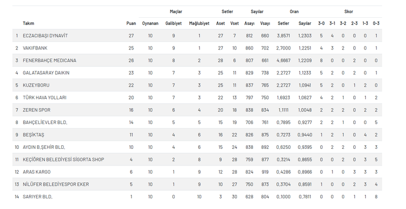Image resolution: width=406 pixels, height=209 pixels.
Task: Click the Mağlubiyet column header
Action: click(199, 24)
